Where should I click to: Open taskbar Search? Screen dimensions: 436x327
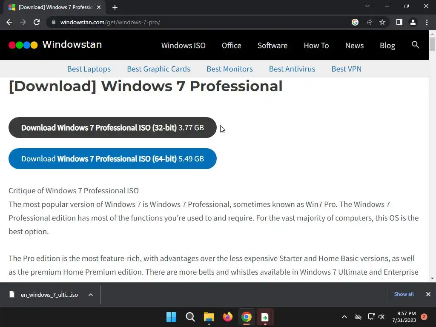(190, 317)
